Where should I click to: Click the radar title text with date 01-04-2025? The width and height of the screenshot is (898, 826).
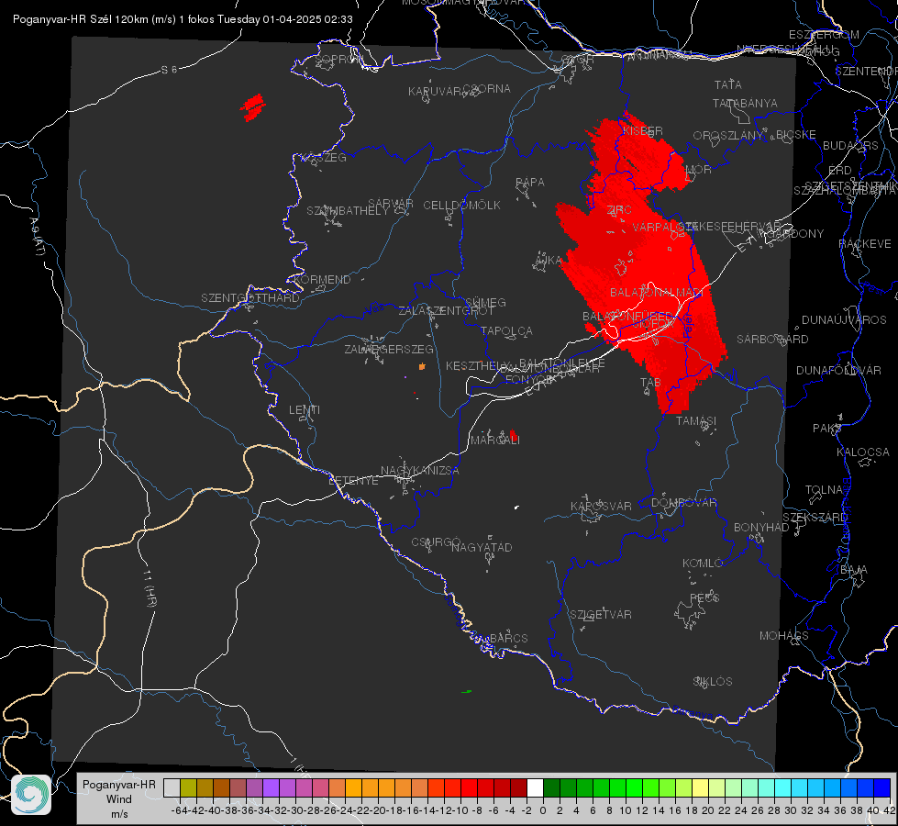[x=183, y=19]
